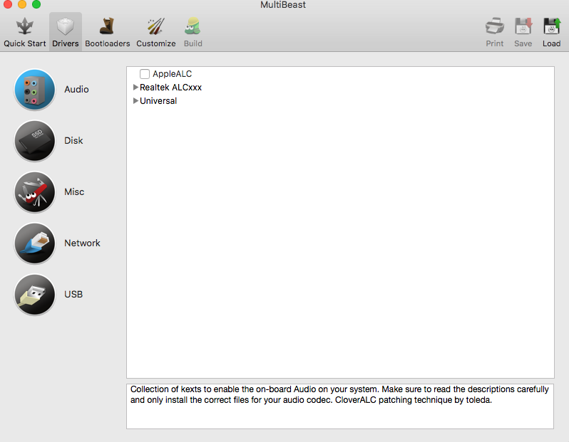Zoom the MultiBeast window with green button

[36, 4]
